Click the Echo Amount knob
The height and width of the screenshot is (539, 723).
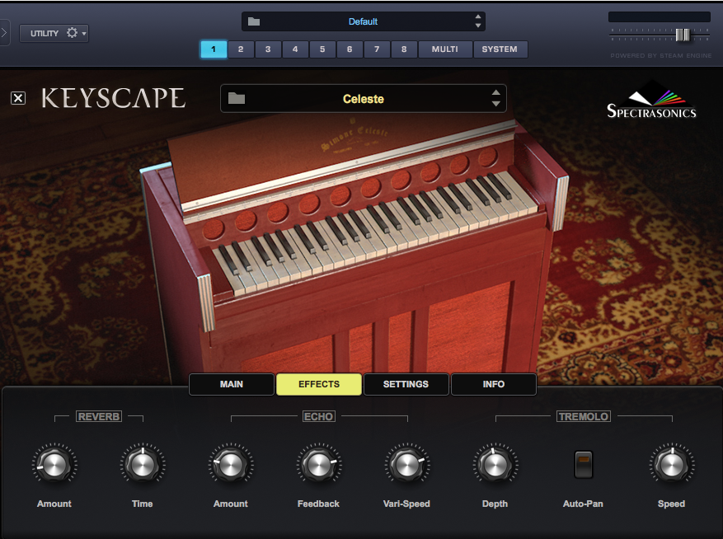pos(231,464)
